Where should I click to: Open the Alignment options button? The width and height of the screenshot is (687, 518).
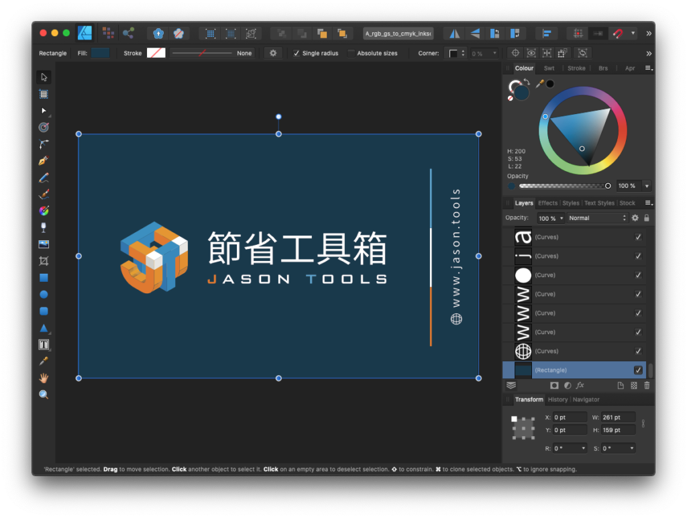pyautogui.click(x=547, y=34)
